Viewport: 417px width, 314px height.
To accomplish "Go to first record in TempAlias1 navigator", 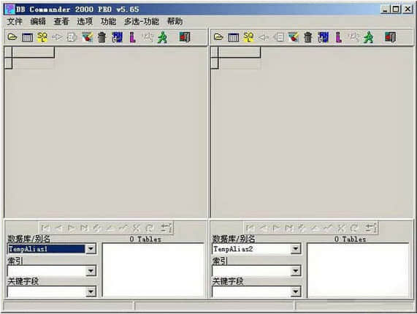I will point(46,228).
